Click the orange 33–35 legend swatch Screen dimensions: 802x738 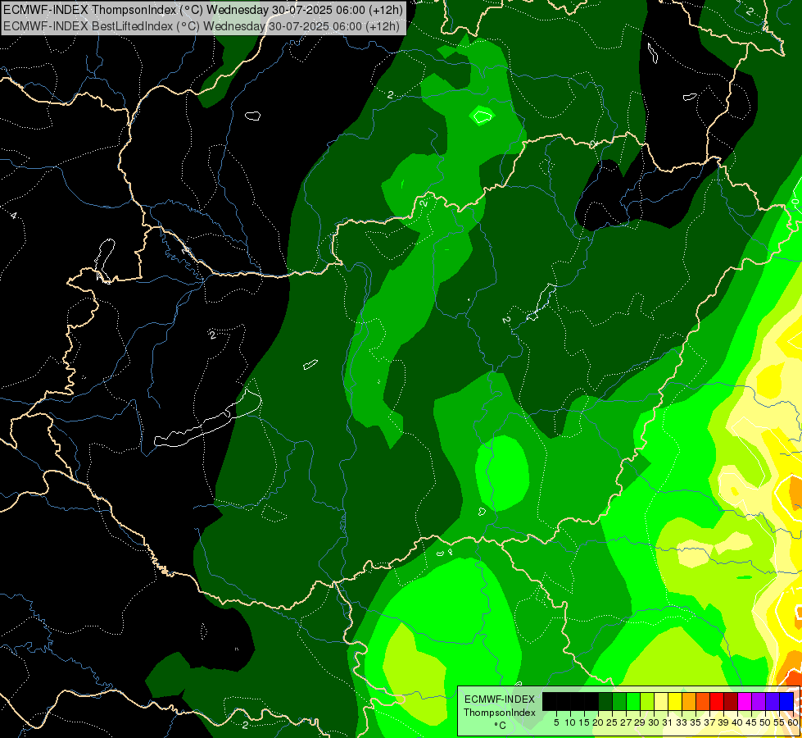tap(689, 702)
